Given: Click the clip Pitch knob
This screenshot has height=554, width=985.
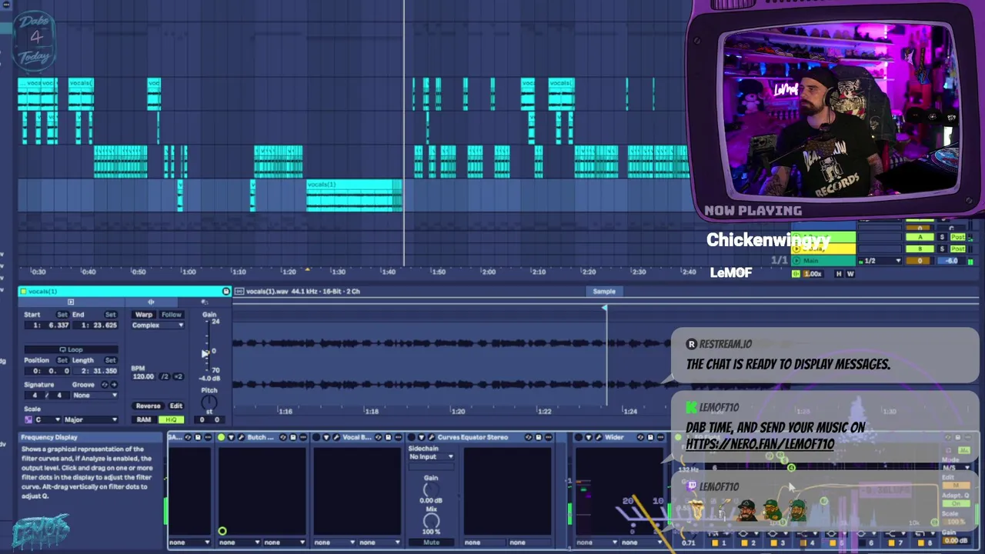Looking at the screenshot, I should 209,403.
